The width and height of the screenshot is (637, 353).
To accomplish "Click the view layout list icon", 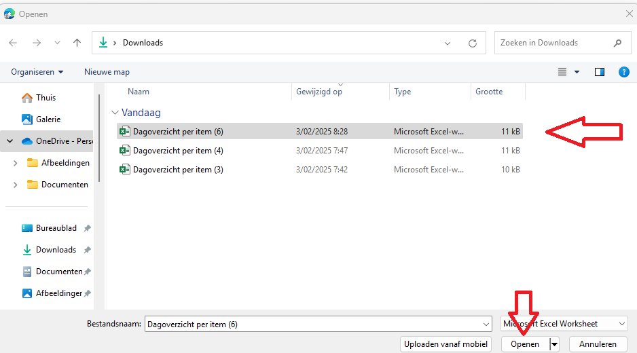I will (x=562, y=72).
